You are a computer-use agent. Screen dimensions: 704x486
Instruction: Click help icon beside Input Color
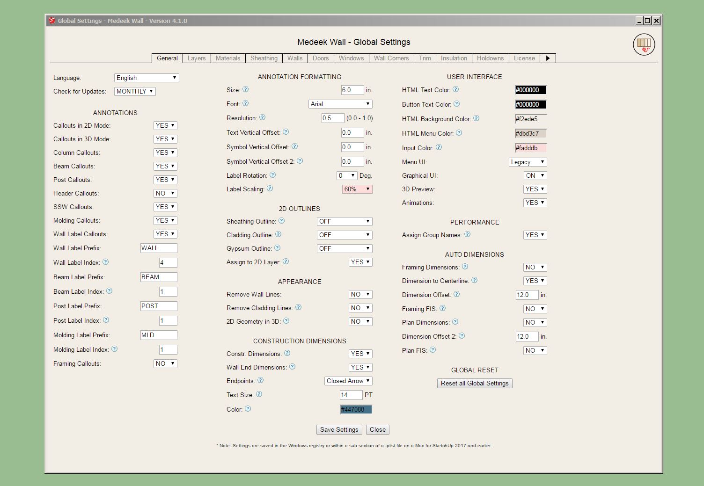coord(439,147)
